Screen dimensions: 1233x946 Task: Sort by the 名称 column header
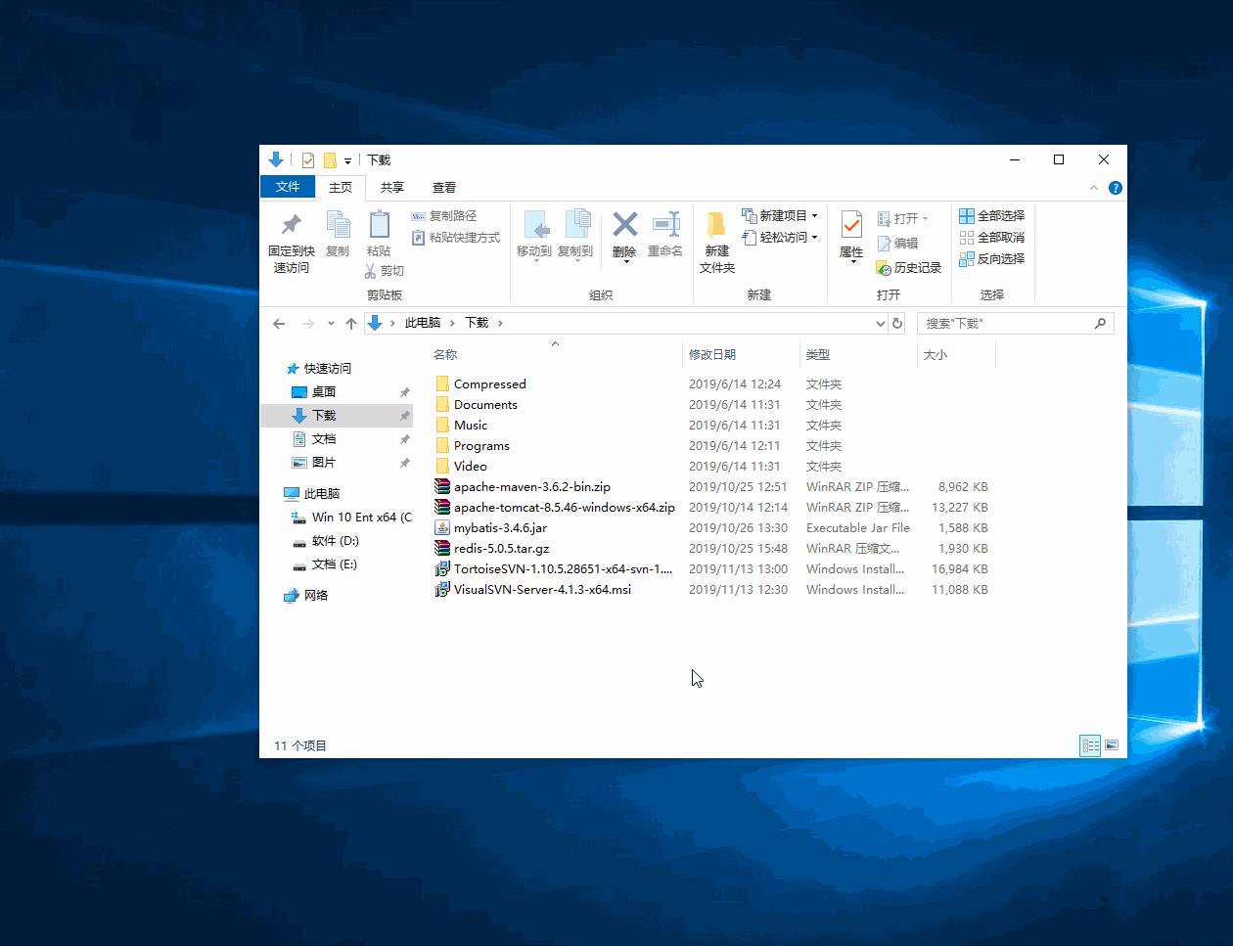(556, 355)
